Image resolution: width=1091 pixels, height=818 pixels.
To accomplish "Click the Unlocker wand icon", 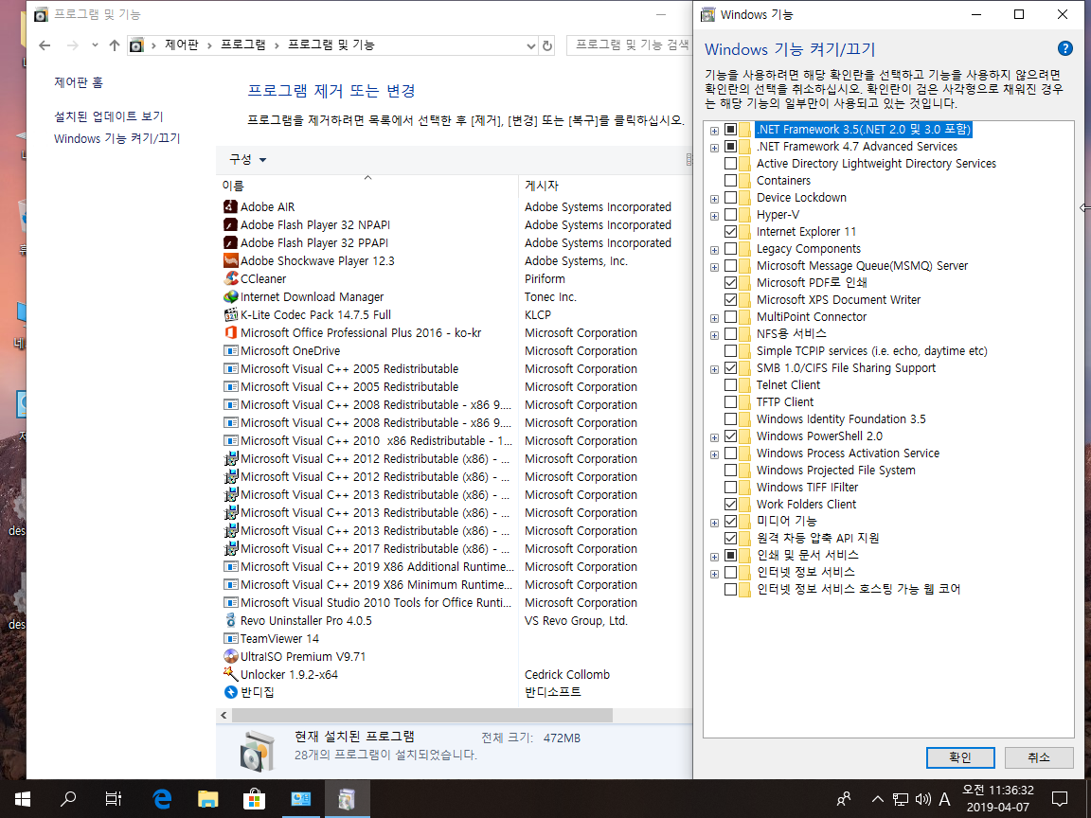I will pos(230,674).
